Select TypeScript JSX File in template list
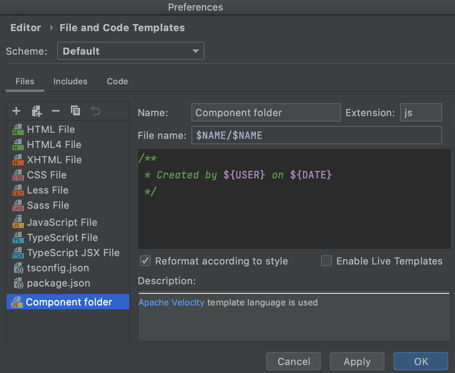 pyautogui.click(x=73, y=253)
